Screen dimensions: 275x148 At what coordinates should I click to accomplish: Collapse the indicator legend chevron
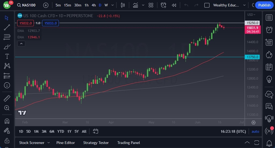click(21, 43)
